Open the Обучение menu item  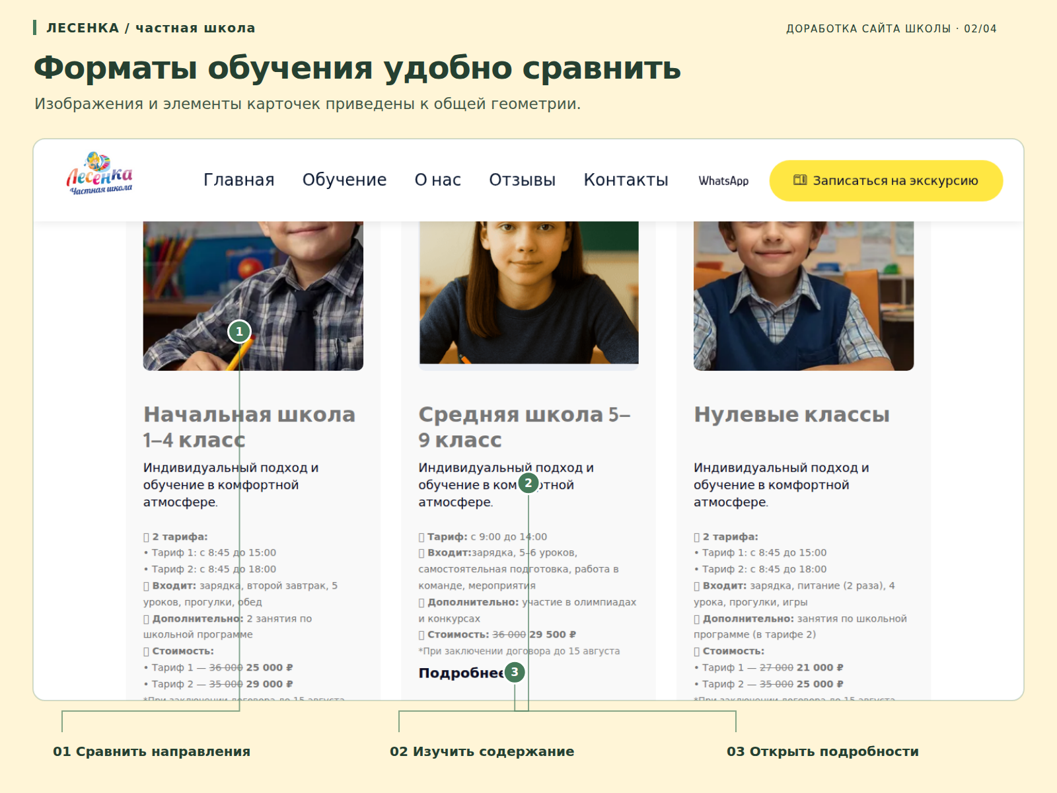click(x=344, y=180)
